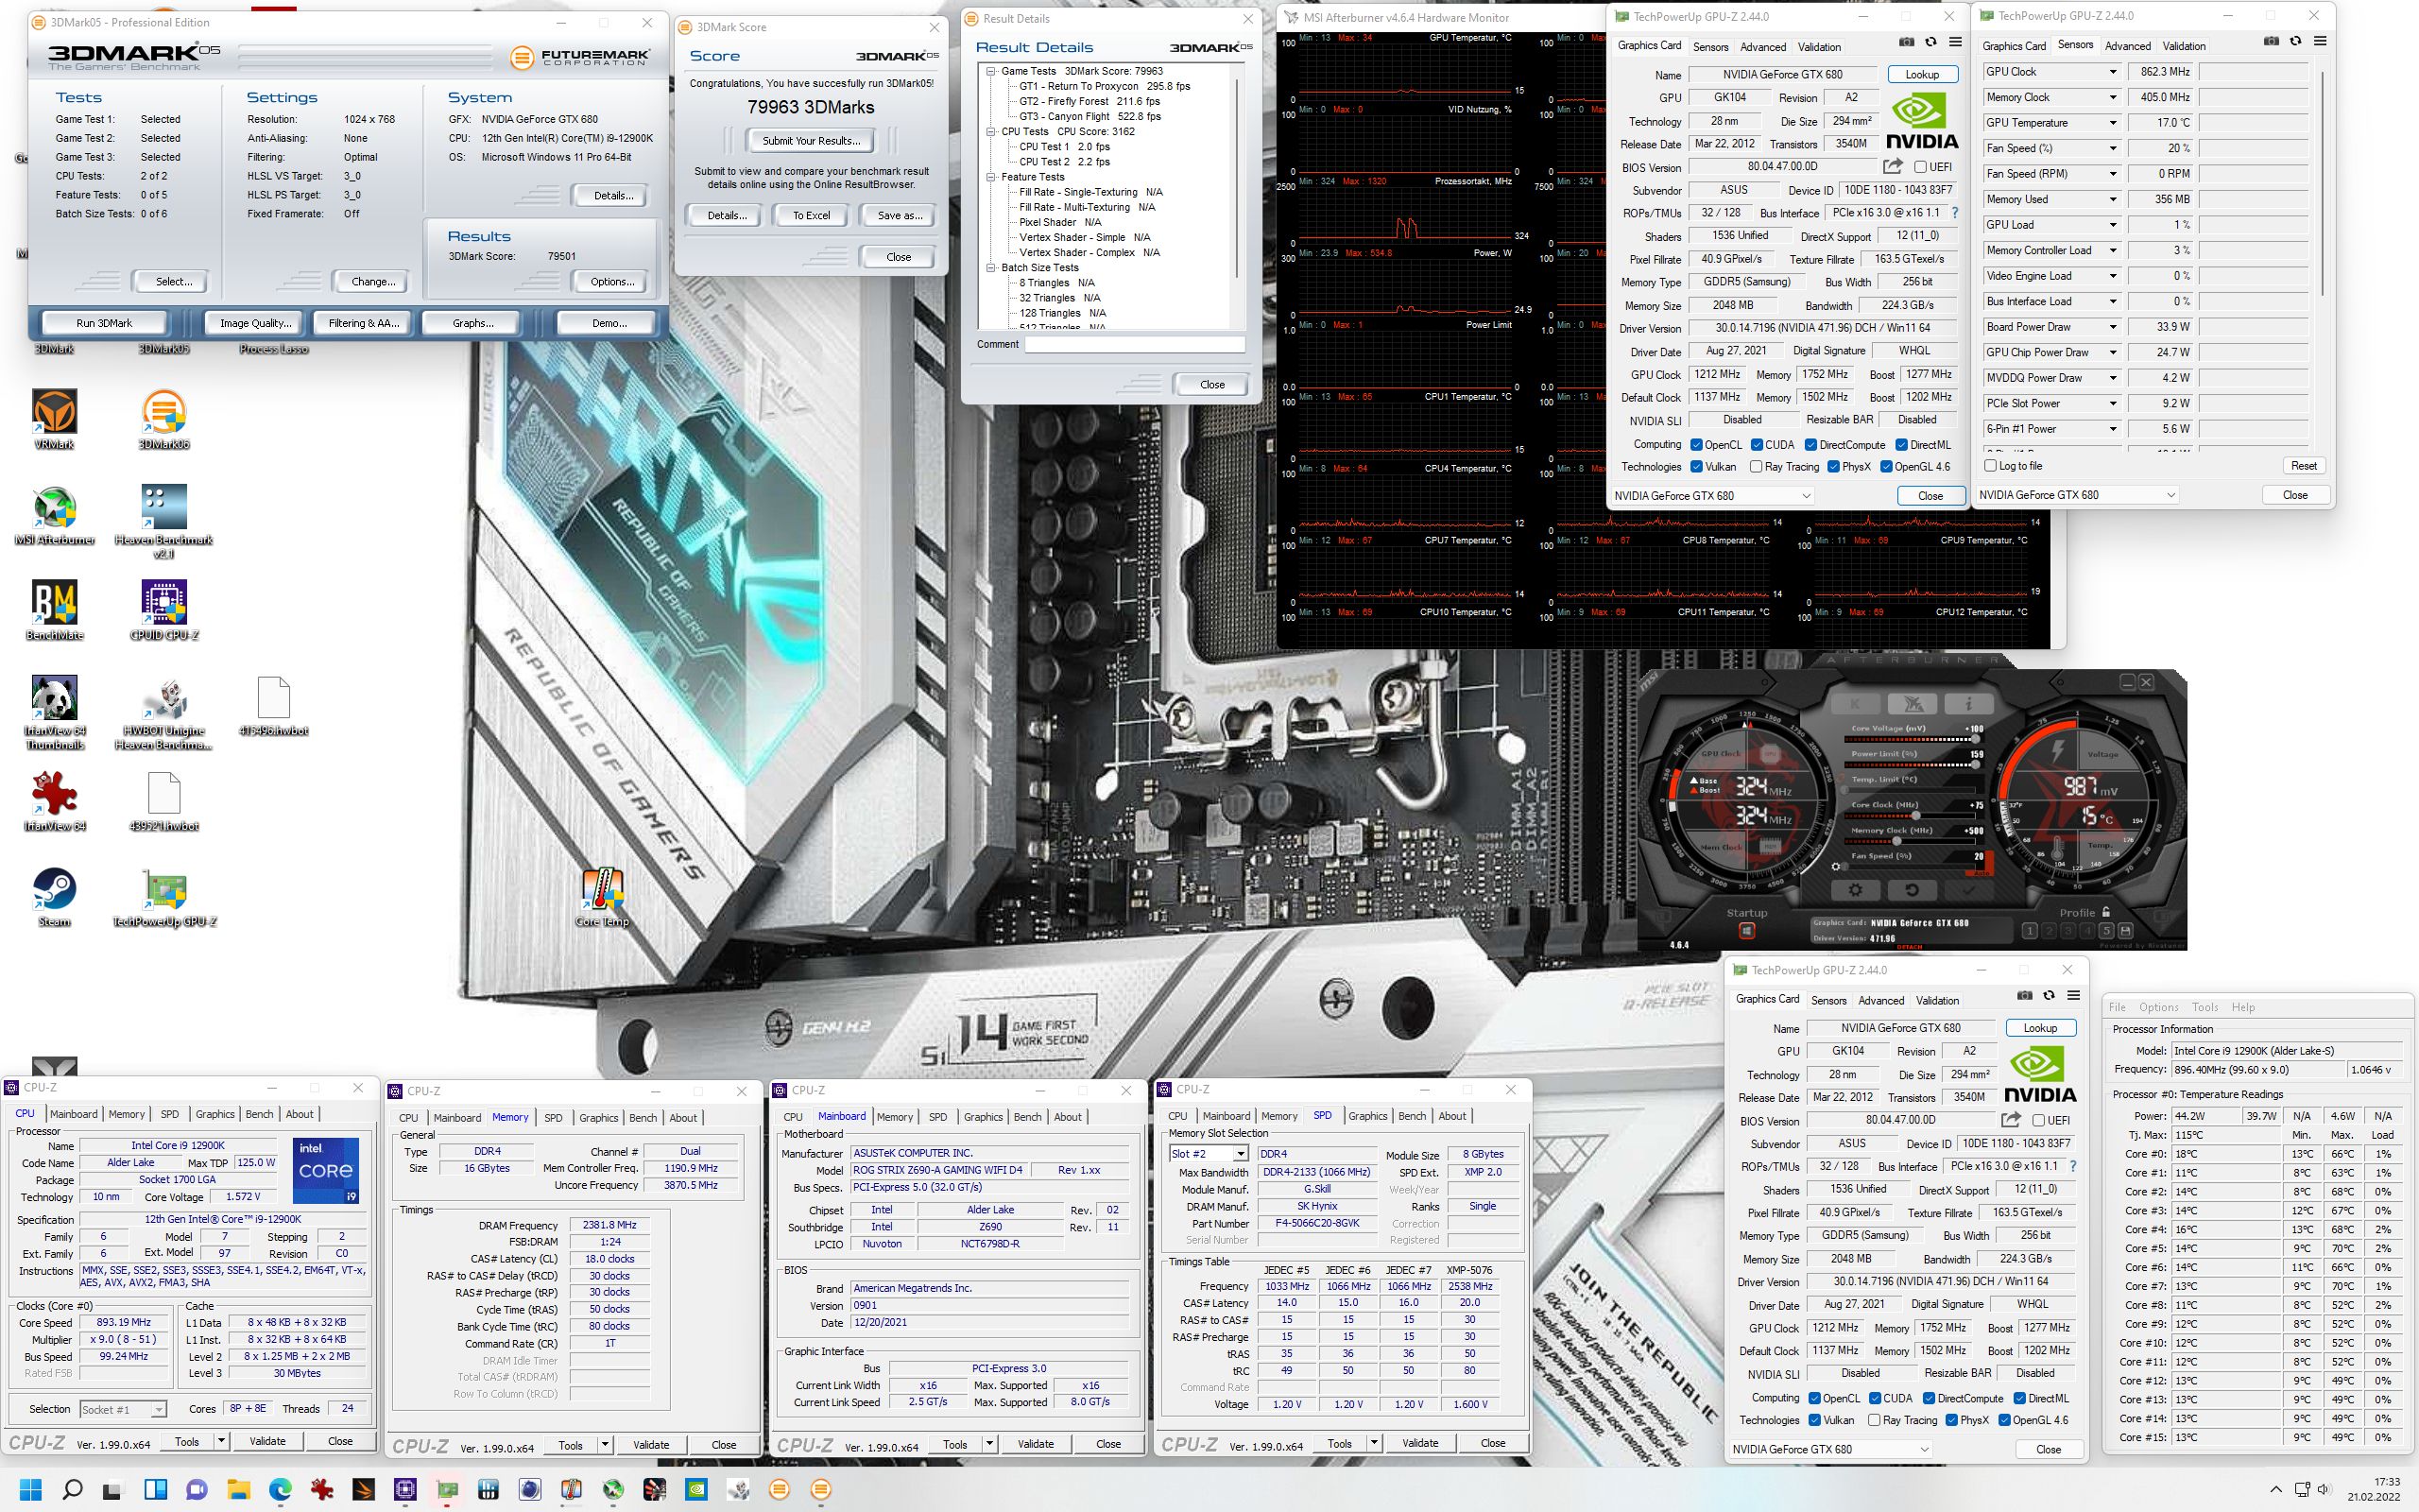Click Image Quality button in 3DMark05
2419x1512 pixels.
point(256,323)
